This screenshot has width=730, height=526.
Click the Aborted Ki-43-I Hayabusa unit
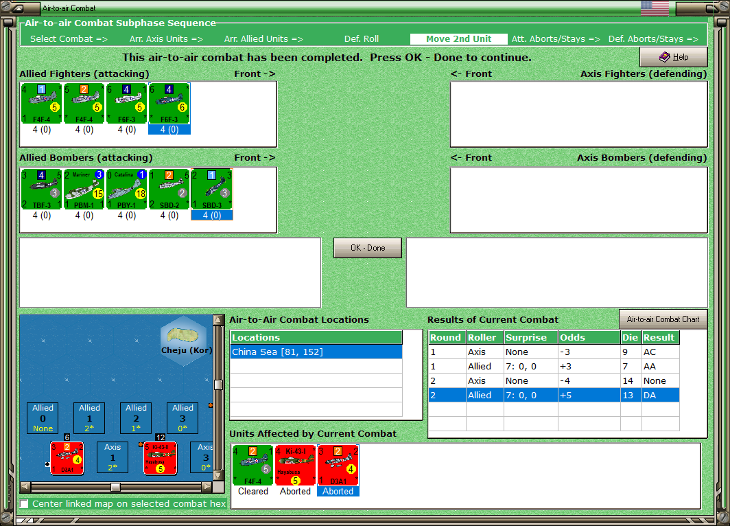click(x=295, y=465)
